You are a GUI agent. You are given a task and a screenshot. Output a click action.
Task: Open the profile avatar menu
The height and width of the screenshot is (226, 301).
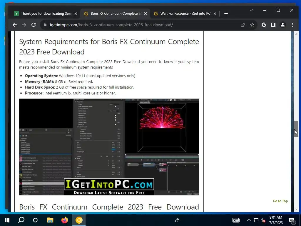pos(283,25)
